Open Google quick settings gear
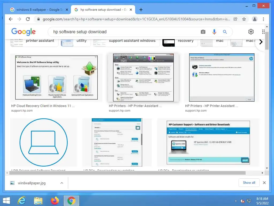274x206 pixels. click(251, 32)
